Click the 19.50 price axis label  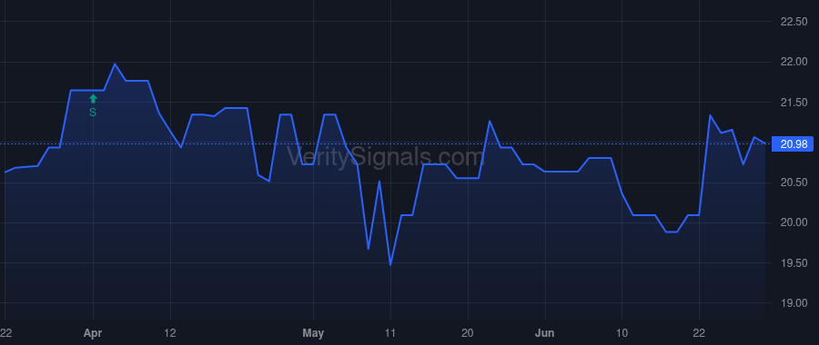(794, 262)
